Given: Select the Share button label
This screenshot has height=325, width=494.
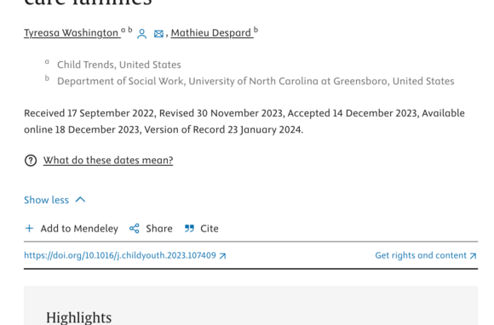Looking at the screenshot, I should coord(159,228).
